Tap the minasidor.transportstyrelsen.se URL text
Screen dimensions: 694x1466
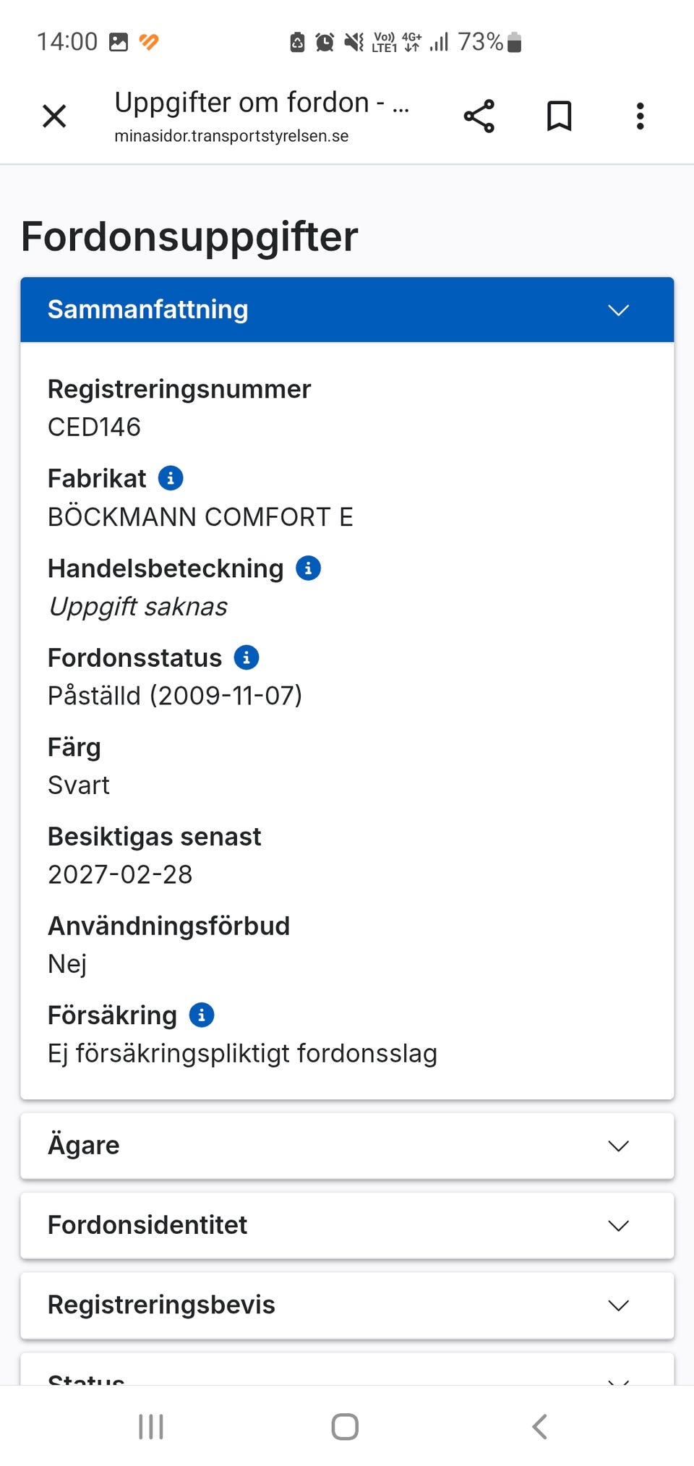pyautogui.click(x=231, y=136)
